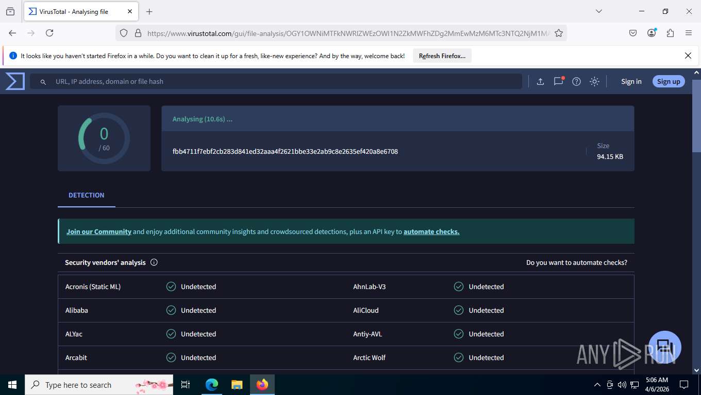Click the tracking protection shield icon
This screenshot has height=395, width=701.
(124, 33)
